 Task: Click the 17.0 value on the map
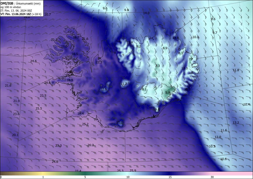click(x=64, y=47)
